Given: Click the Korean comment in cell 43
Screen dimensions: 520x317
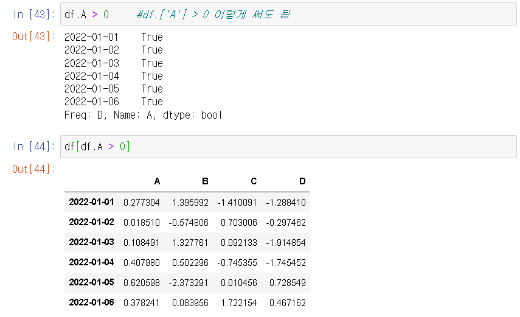Looking at the screenshot, I should pyautogui.click(x=213, y=14).
